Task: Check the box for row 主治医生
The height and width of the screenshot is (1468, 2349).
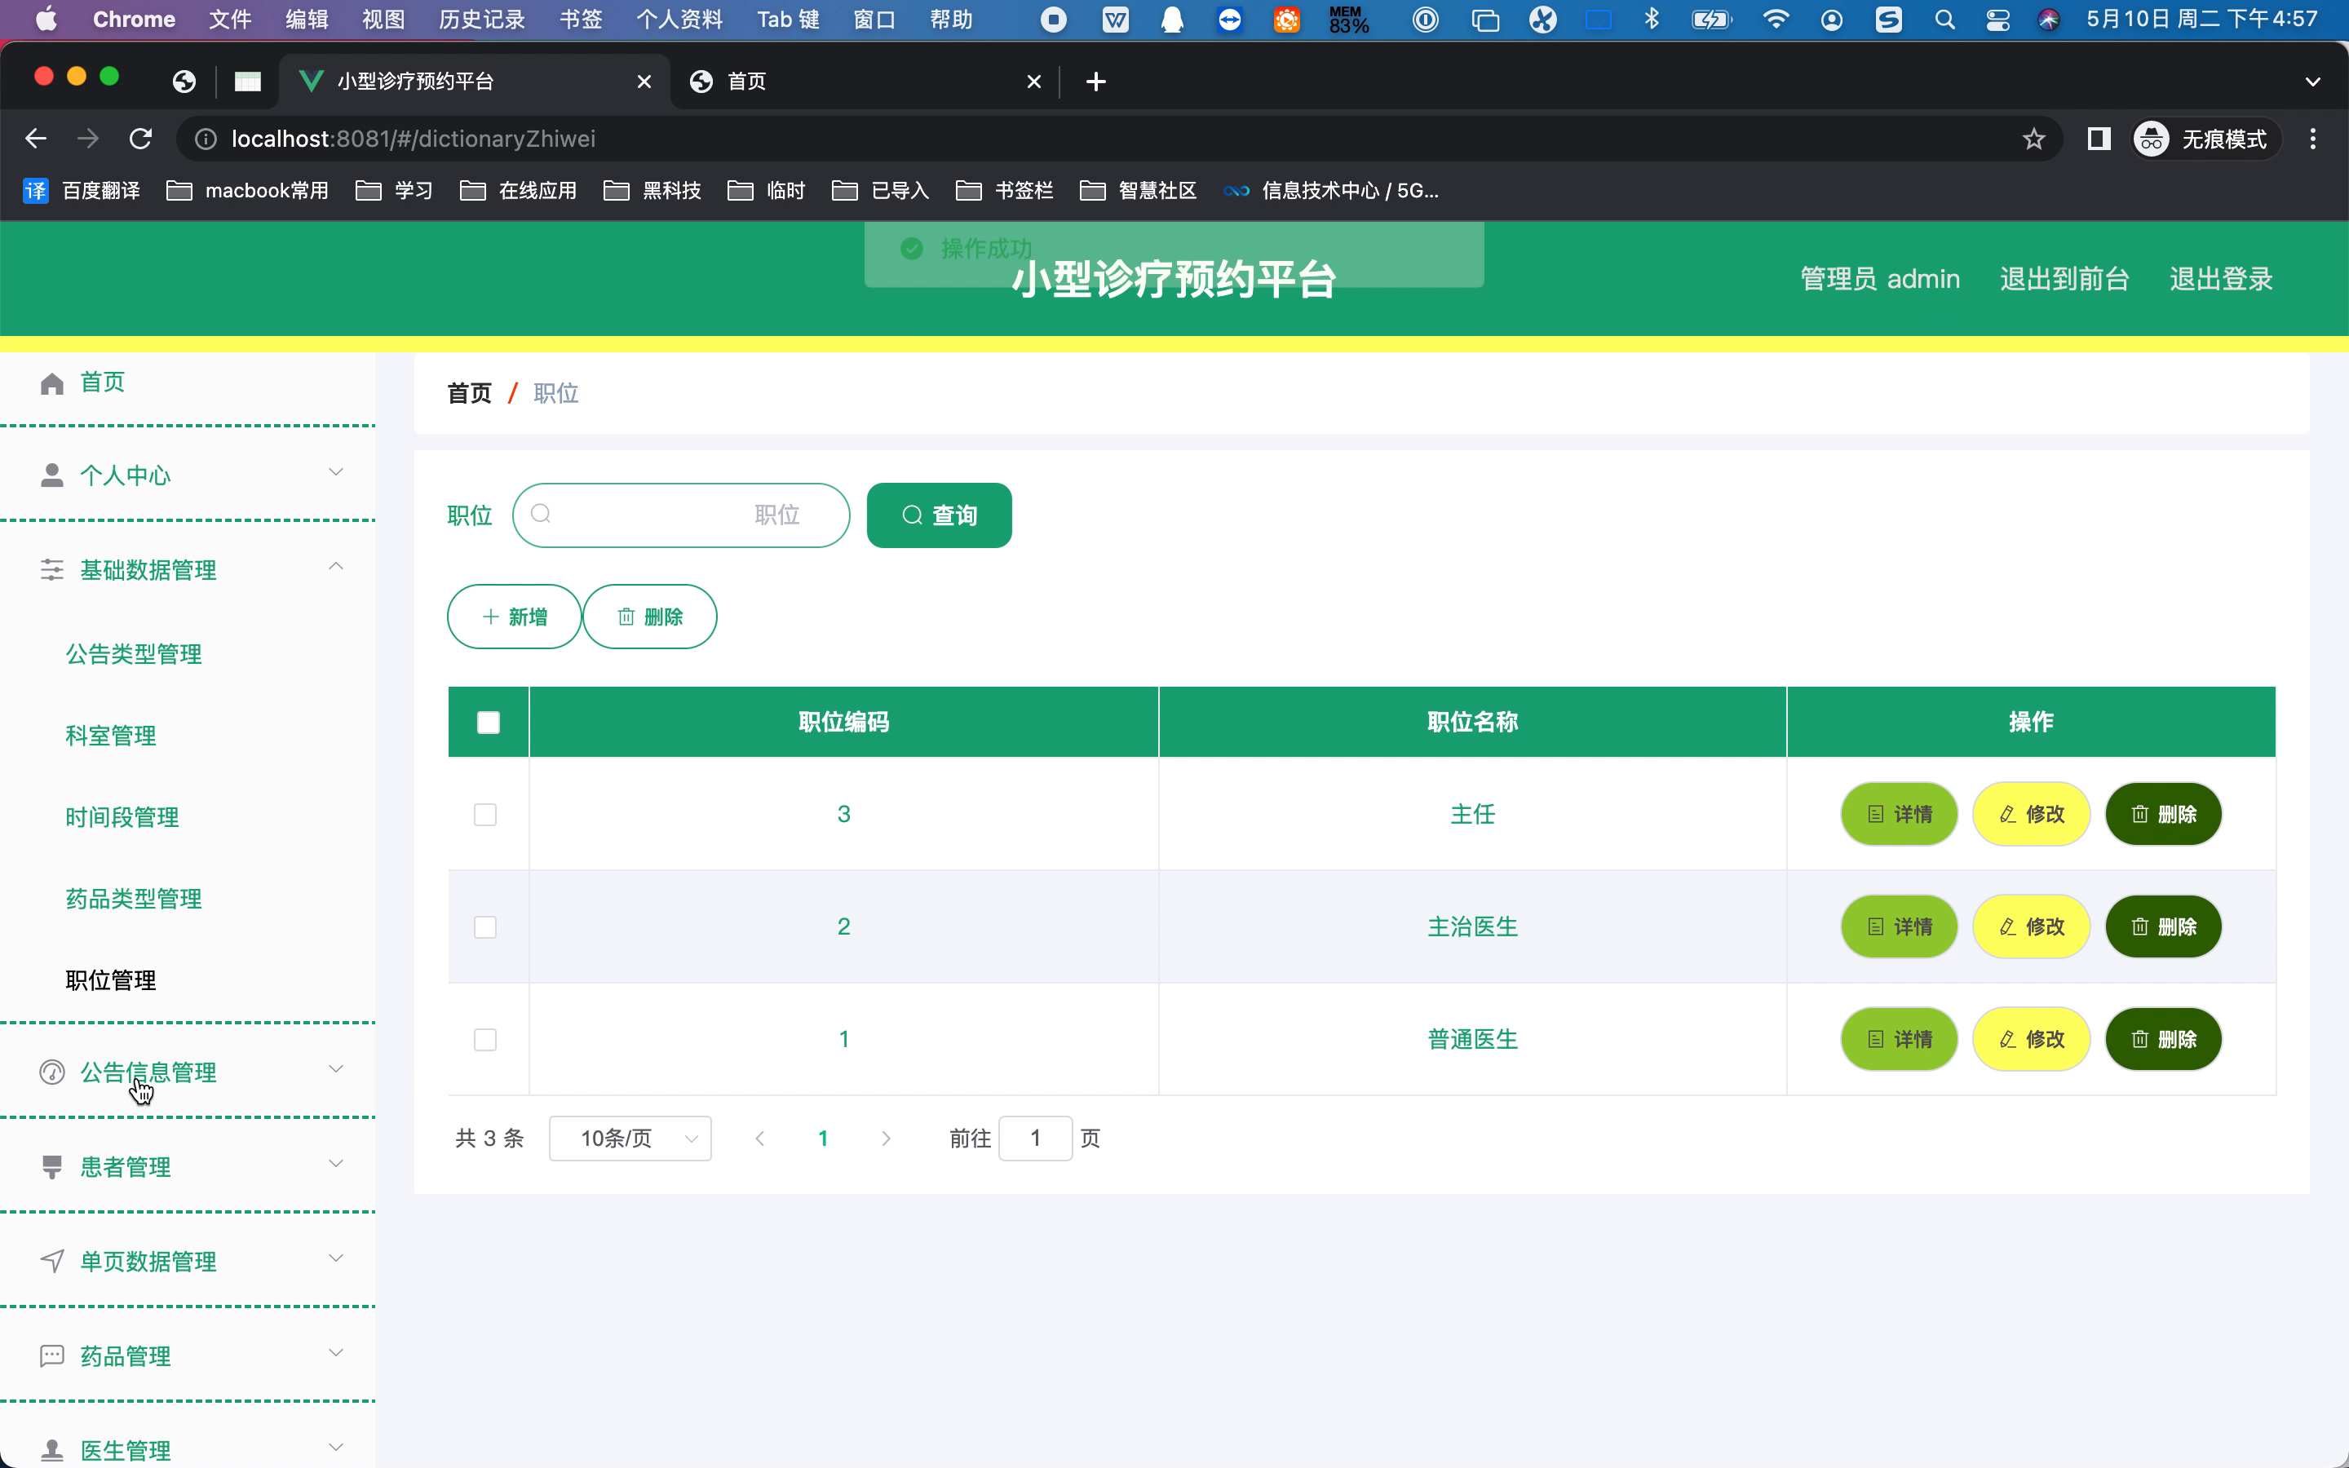Action: pos(485,927)
